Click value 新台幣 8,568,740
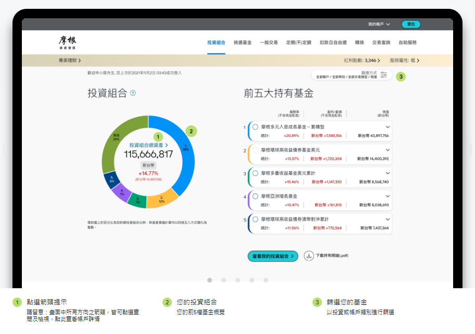 (x=374, y=182)
